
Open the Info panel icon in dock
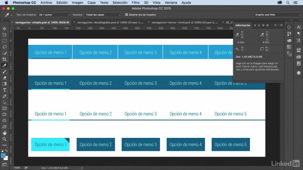point(289,27)
